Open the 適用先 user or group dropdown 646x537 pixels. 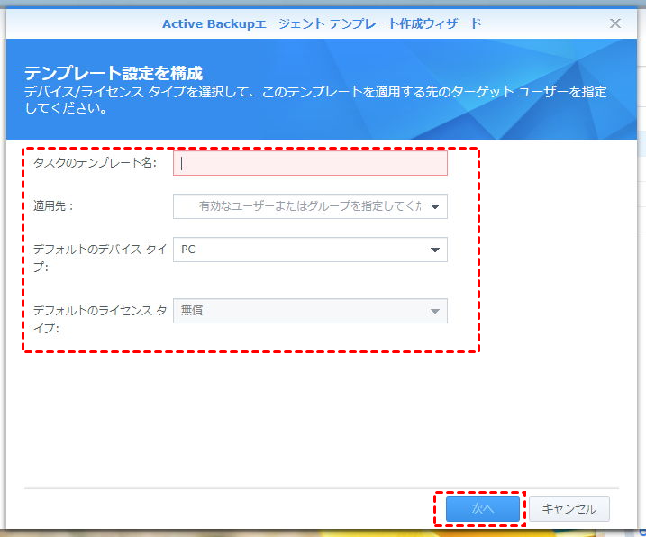click(x=310, y=206)
